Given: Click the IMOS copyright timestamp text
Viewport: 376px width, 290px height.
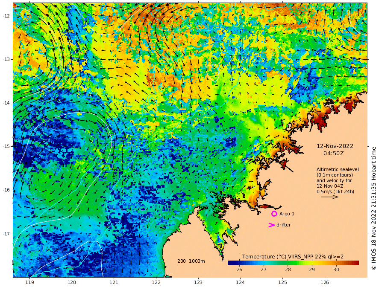Looking at the screenshot, I should pos(373,208).
